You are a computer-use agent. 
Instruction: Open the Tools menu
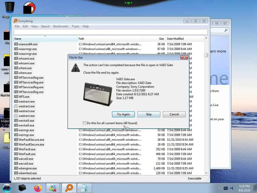click(x=75, y=26)
